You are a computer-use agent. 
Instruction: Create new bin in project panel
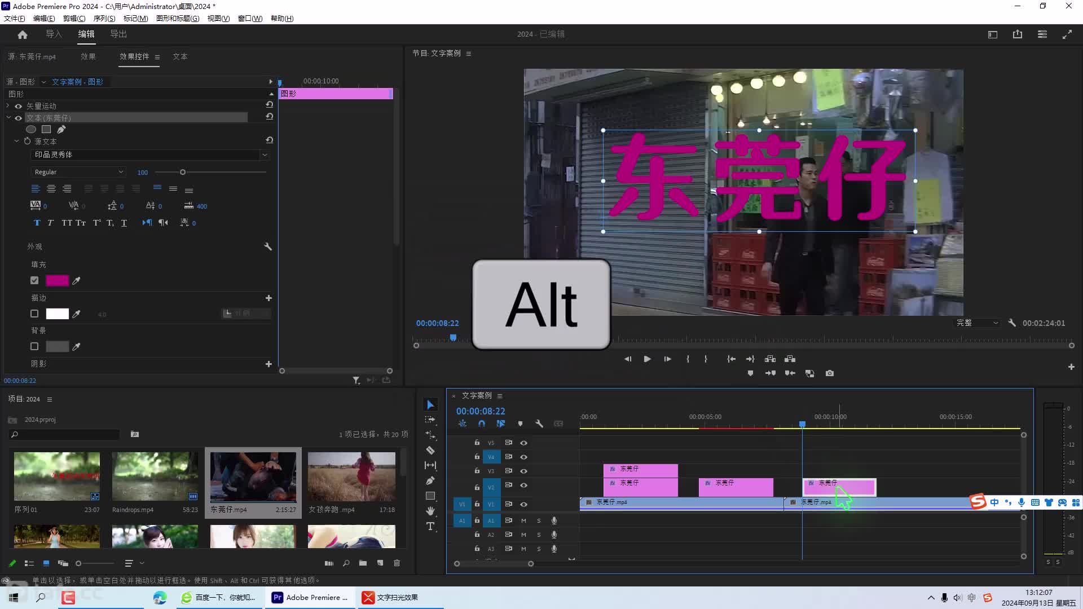(363, 563)
